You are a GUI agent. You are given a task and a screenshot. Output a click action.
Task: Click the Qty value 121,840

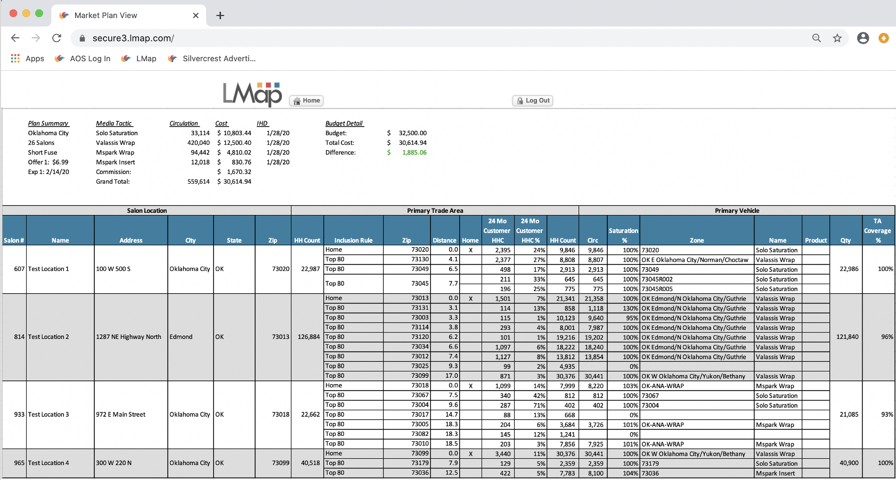[847, 337]
